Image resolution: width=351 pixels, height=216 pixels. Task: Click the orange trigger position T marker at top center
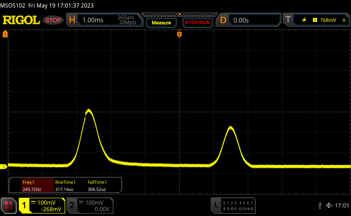point(179,34)
